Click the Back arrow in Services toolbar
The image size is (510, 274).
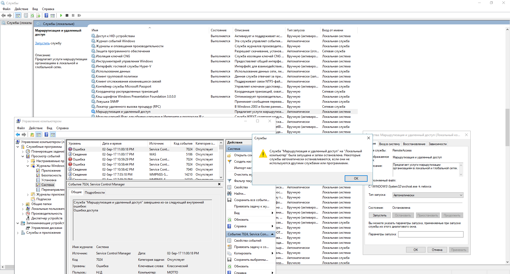coord(3,15)
